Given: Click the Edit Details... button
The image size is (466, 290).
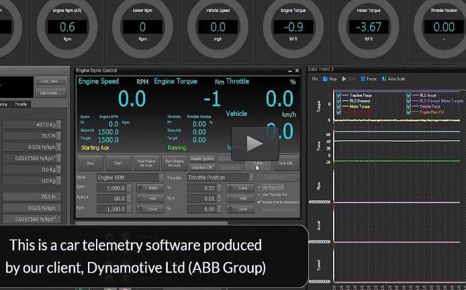Looking at the screenshot, I should [51, 93].
